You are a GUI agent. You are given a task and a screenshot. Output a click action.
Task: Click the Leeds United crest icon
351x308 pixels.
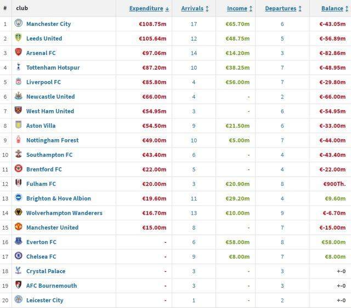click(x=18, y=38)
